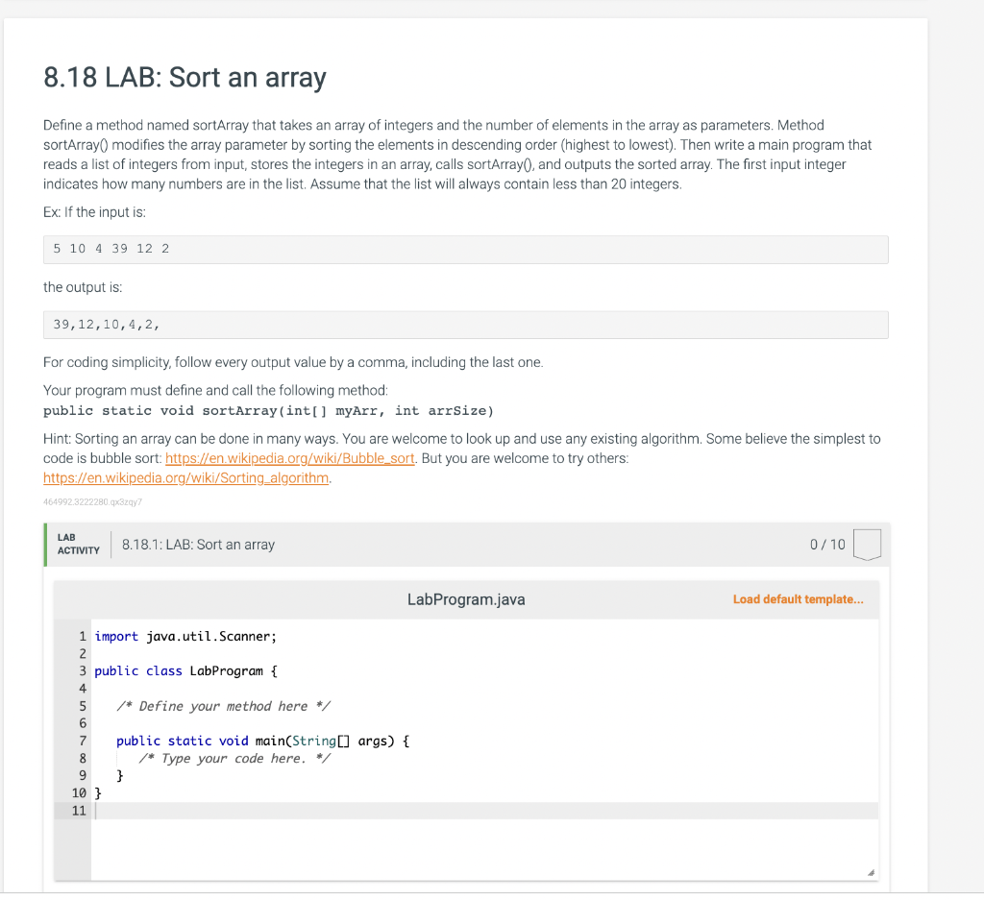Screen dimensions: 984x900
Task: Click the completion badge icon beside 0 / 10
Action: click(x=867, y=545)
